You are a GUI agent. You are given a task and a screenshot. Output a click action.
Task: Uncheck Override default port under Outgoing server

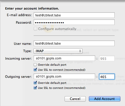(x=35, y=83)
